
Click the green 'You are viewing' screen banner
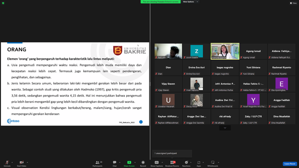click(x=161, y=2)
